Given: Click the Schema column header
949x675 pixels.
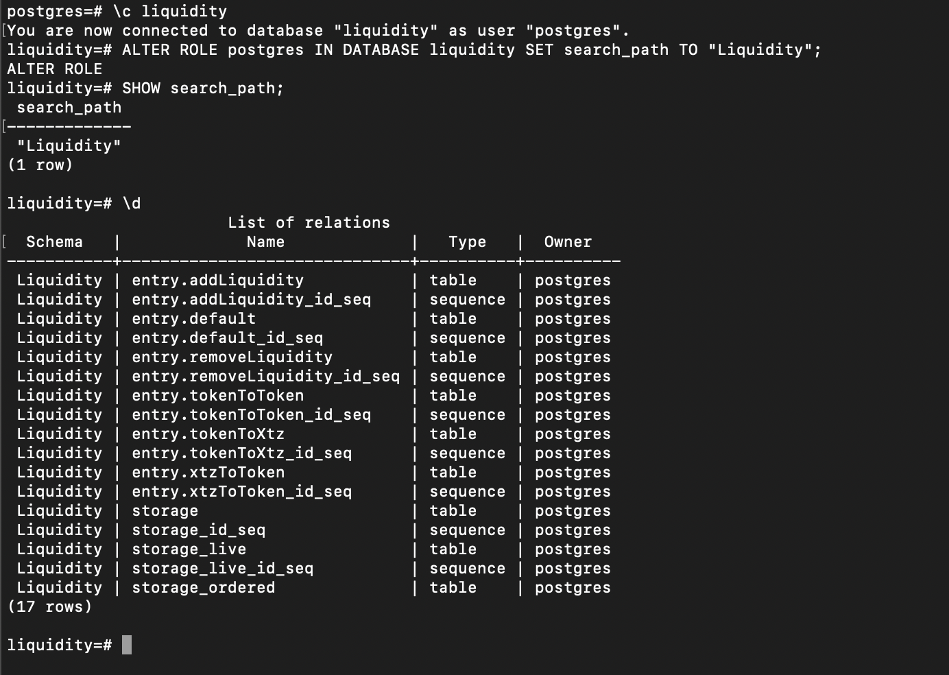Looking at the screenshot, I should (54, 242).
